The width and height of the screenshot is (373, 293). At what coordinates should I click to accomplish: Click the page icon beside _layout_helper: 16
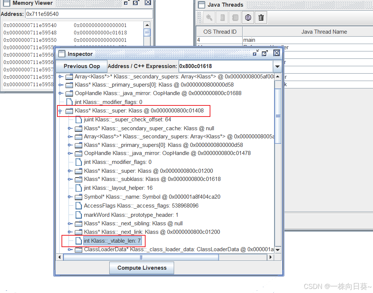click(x=79, y=188)
